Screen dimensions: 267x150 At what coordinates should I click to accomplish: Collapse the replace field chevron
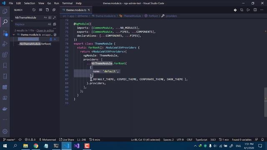[12, 21]
